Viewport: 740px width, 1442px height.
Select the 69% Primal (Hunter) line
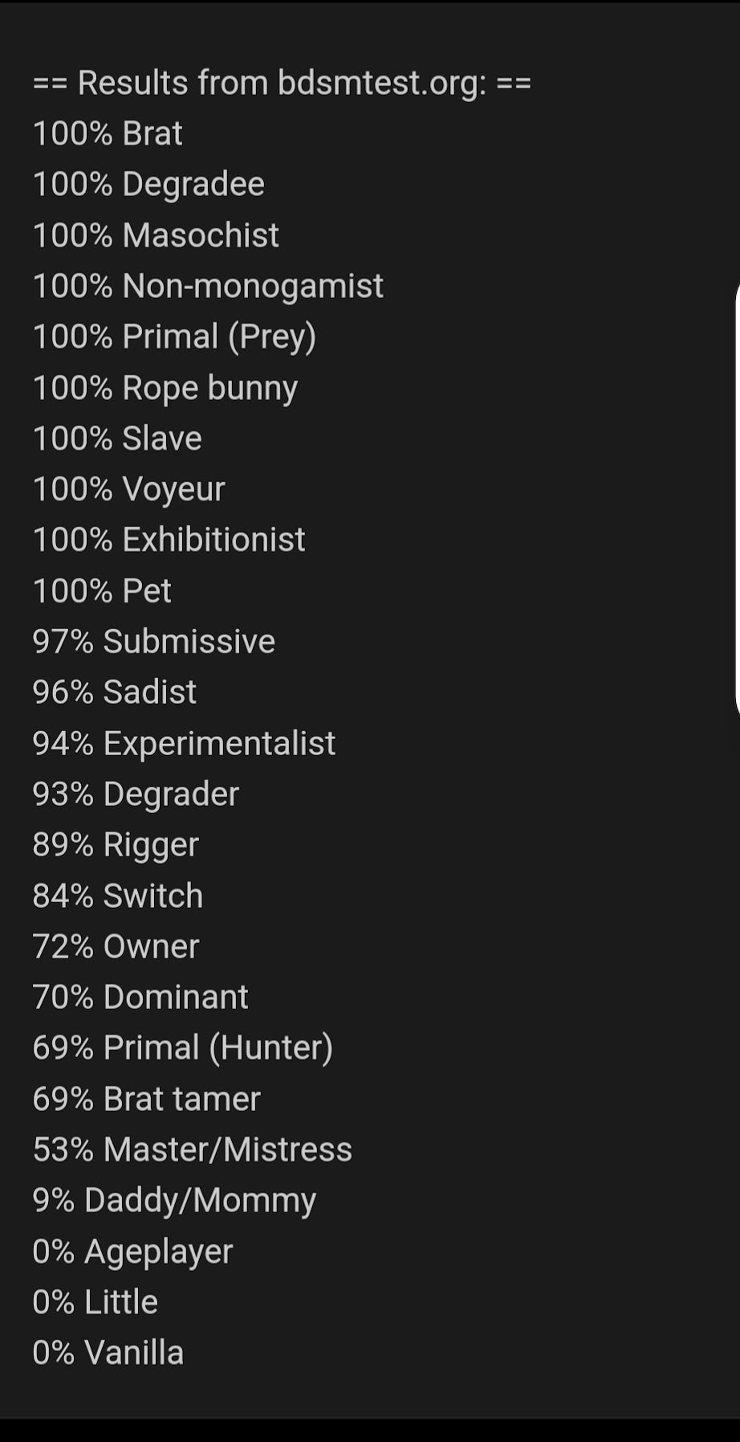(182, 1049)
